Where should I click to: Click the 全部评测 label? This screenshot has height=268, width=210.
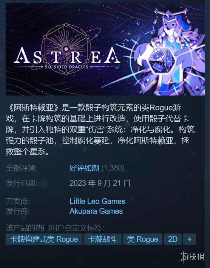(x=22, y=168)
